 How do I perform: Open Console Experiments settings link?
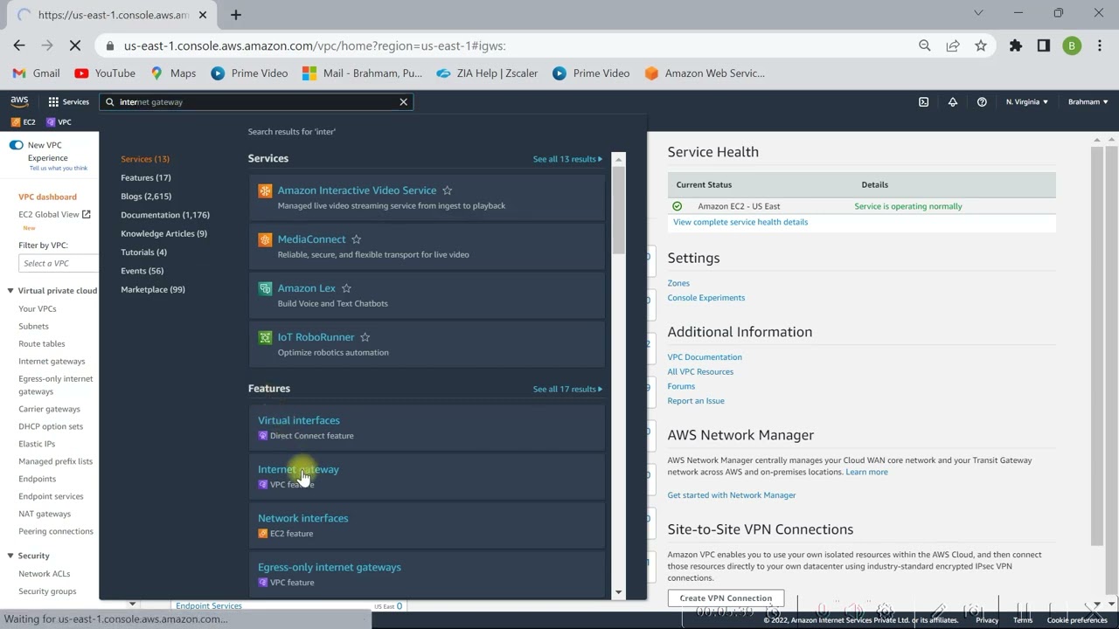point(706,298)
